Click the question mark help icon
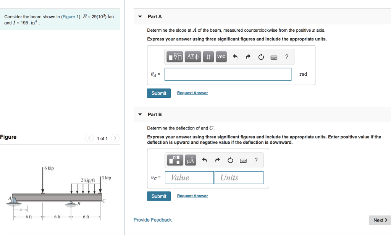 tap(287, 57)
